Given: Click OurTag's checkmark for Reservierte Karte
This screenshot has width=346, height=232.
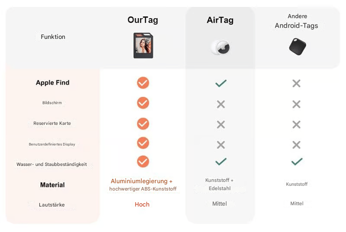Looking at the screenshot, I should click(143, 124).
